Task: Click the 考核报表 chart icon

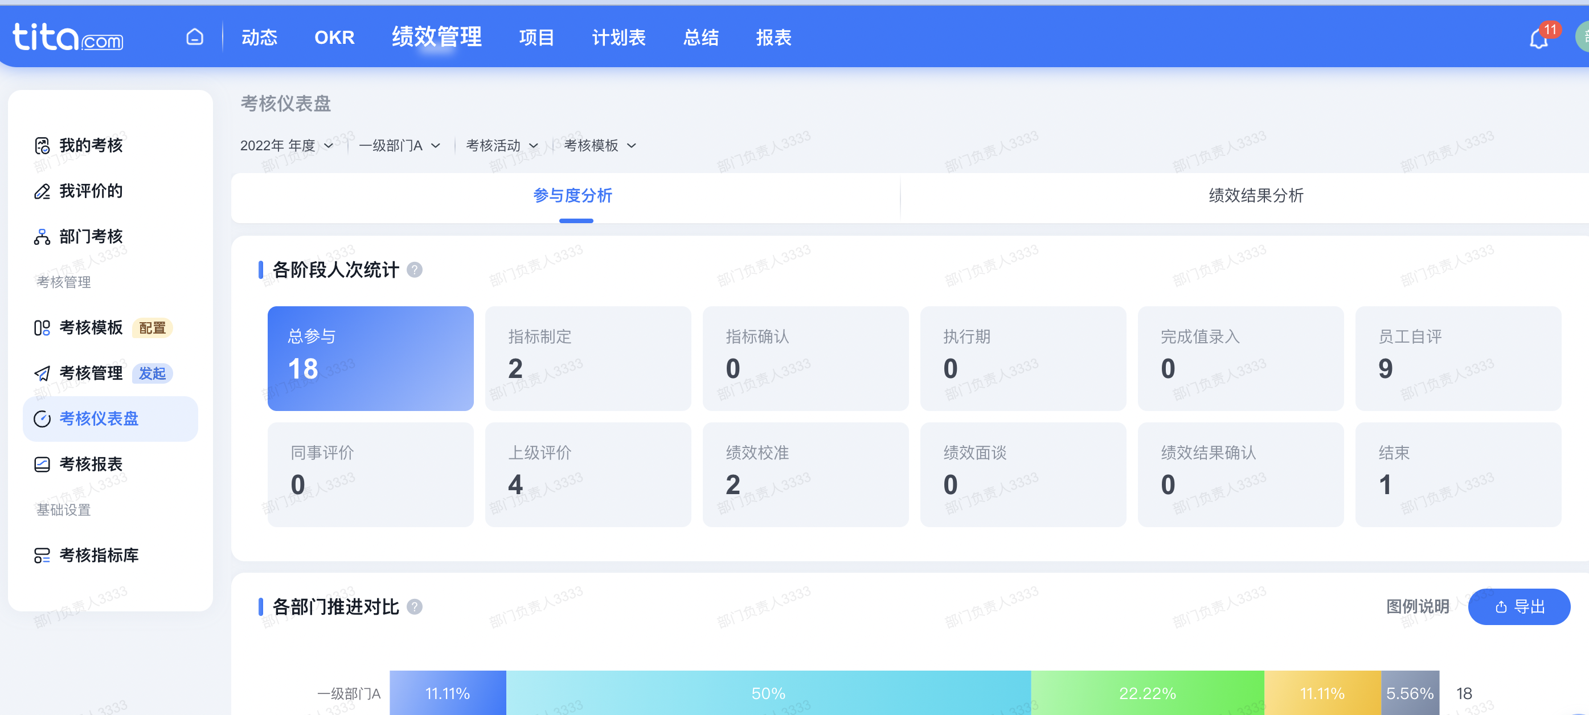Action: [x=42, y=464]
